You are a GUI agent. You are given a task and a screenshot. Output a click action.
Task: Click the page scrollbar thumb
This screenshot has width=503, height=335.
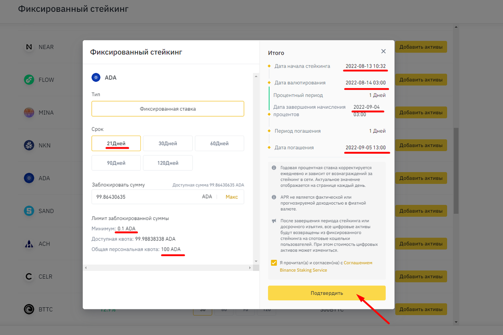[x=456, y=170]
